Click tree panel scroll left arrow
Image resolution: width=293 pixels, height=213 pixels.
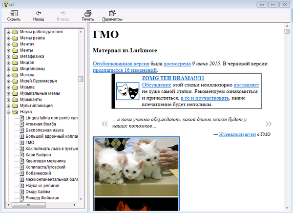point(8,205)
